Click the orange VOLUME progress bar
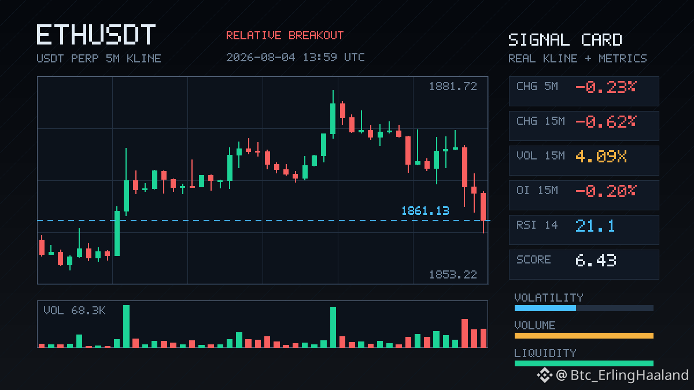 [584, 336]
